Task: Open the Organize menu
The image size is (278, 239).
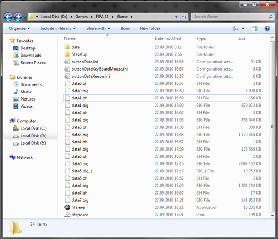Action: point(19,28)
